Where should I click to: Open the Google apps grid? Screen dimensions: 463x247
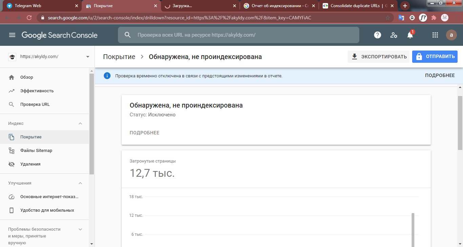click(435, 35)
